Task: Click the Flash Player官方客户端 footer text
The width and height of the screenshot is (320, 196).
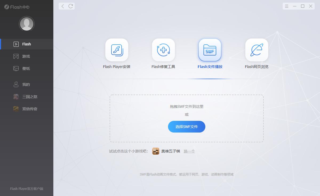Action: [27, 189]
